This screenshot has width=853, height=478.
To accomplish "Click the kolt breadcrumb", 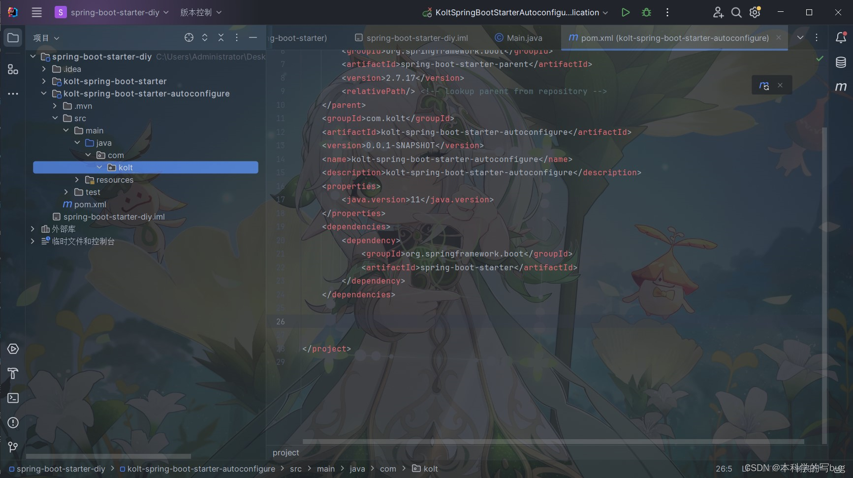I will click(425, 469).
